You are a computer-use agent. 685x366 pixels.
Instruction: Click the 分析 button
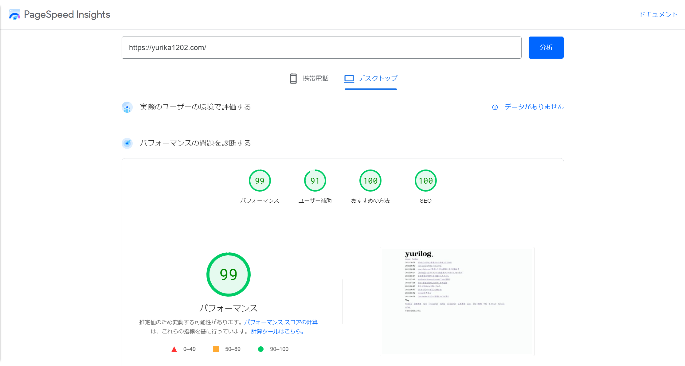pos(546,47)
